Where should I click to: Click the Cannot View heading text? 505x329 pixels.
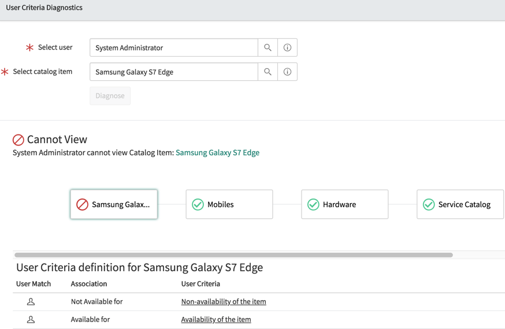(x=57, y=140)
